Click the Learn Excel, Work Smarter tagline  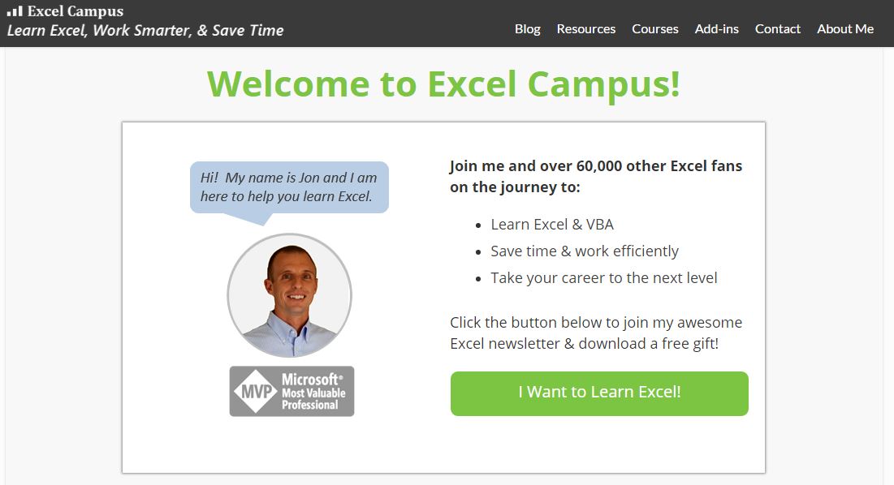pyautogui.click(x=145, y=31)
